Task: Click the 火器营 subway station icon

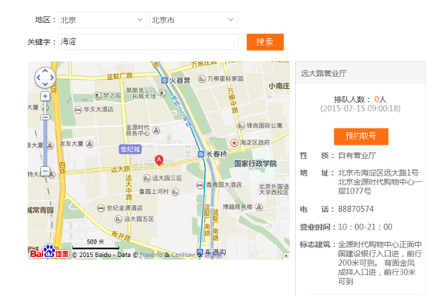Action: point(164,80)
